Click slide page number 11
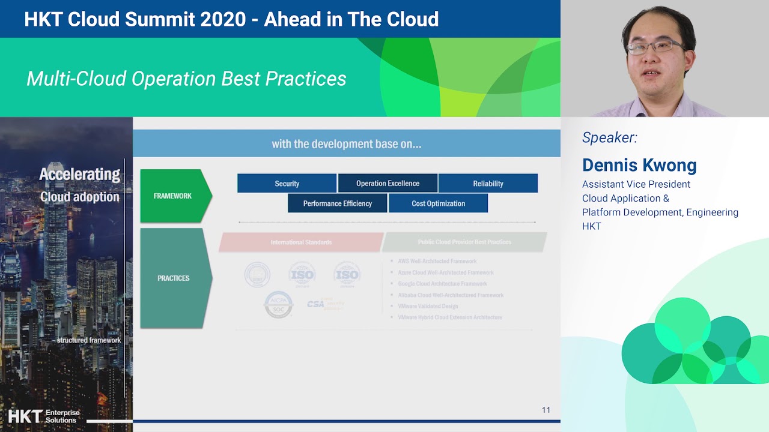This screenshot has height=432, width=769. click(x=546, y=410)
